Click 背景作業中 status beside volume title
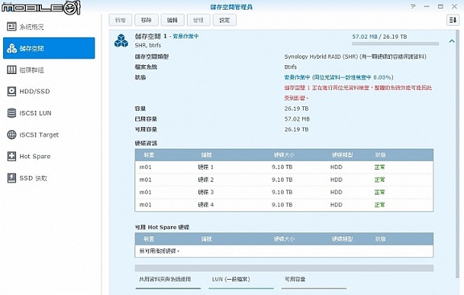464x295 pixels. click(x=186, y=36)
